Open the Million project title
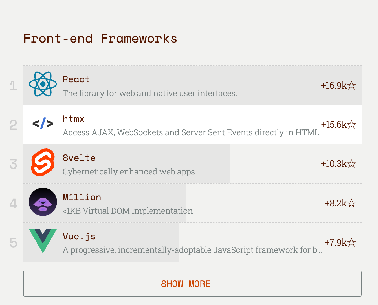This screenshot has width=378, height=305. (x=82, y=197)
